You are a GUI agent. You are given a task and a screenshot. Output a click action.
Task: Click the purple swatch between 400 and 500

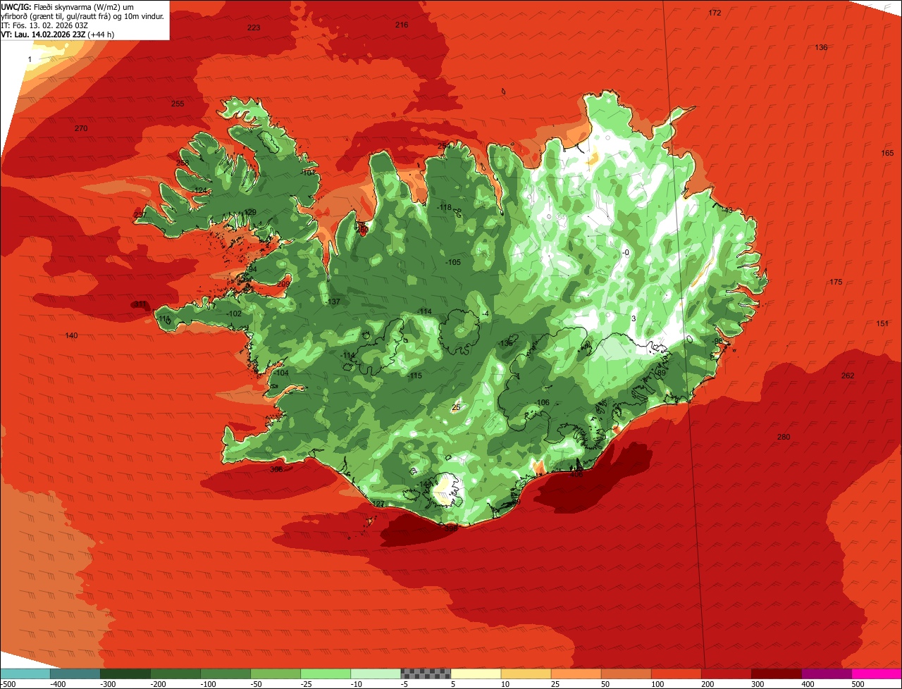tap(826, 674)
